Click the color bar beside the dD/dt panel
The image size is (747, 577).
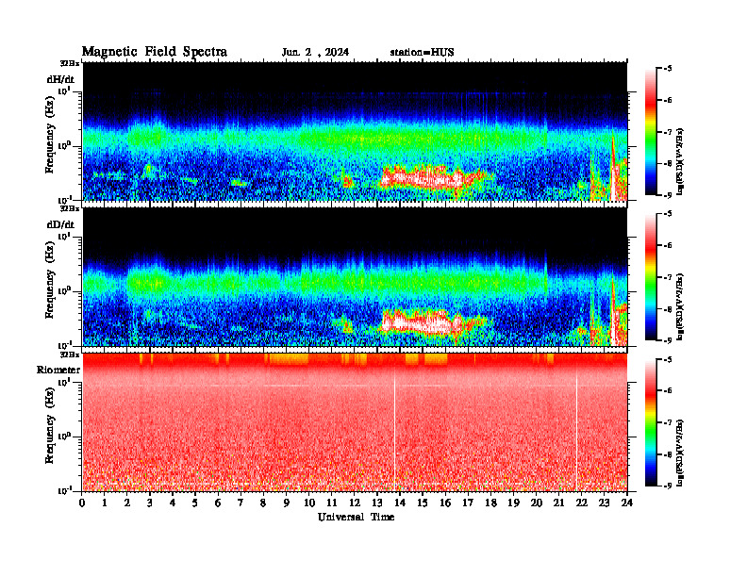tap(651, 277)
